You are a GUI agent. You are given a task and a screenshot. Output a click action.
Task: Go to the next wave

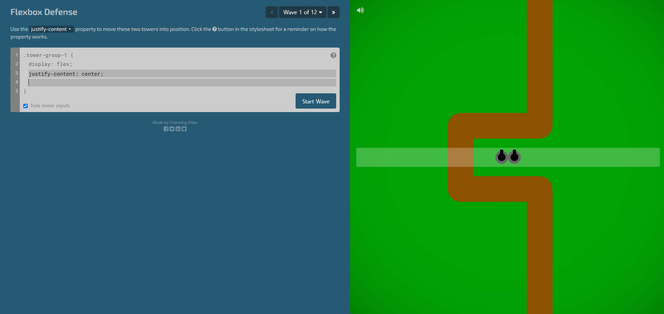[333, 12]
